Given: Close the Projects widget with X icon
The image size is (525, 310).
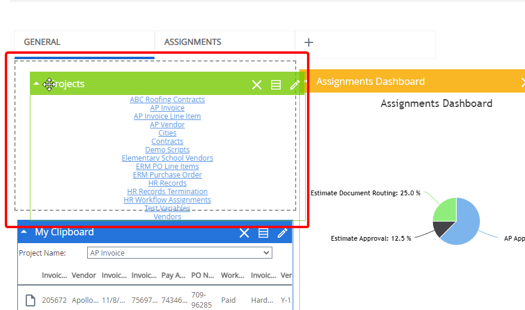Looking at the screenshot, I should point(257,85).
